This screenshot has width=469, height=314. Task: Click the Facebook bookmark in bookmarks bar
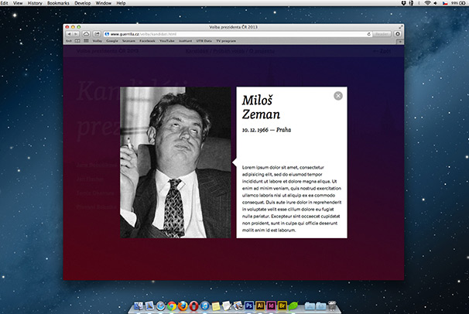[x=147, y=43]
